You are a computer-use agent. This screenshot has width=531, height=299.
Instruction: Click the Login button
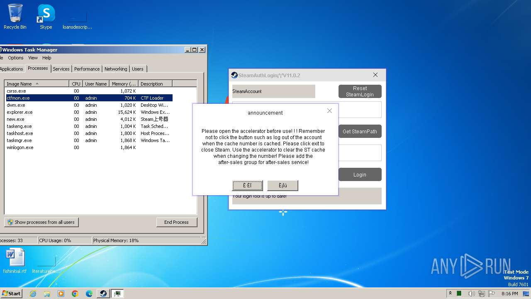click(x=360, y=174)
